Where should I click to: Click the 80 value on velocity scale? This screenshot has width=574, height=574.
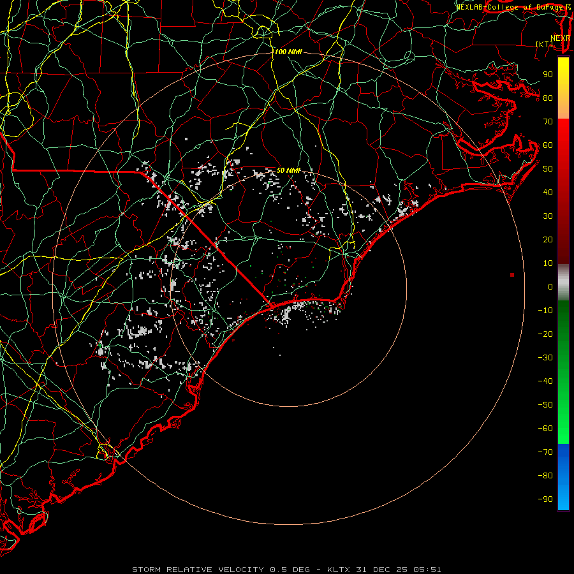(x=548, y=98)
